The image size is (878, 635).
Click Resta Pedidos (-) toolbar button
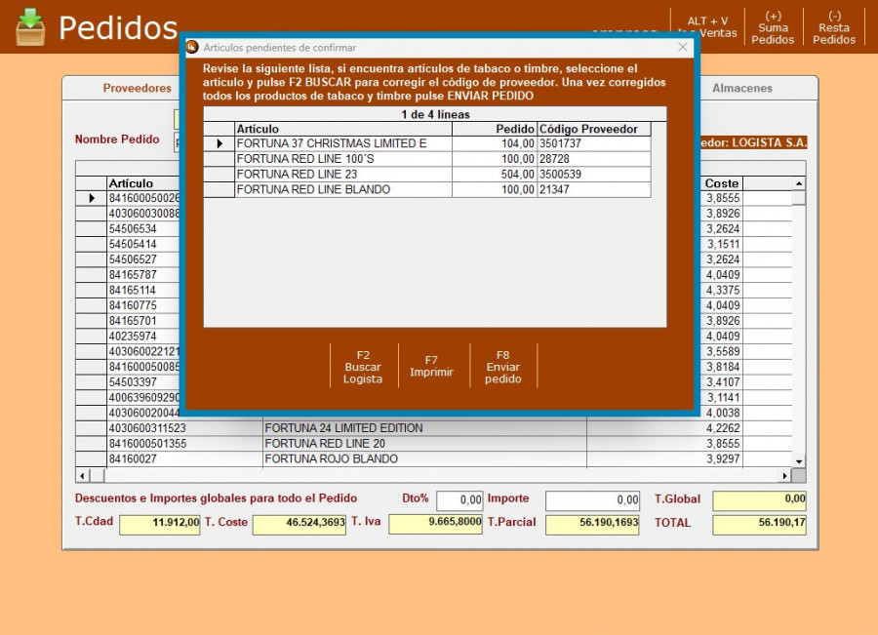tap(833, 27)
